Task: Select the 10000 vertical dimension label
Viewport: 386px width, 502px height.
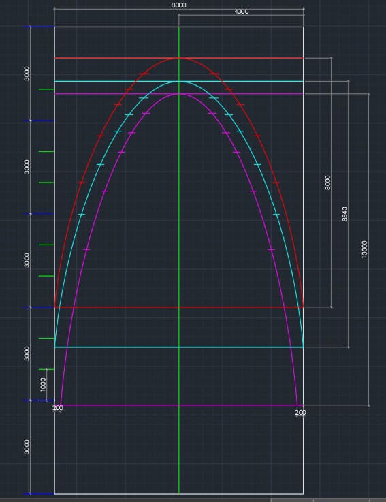Action: point(364,250)
